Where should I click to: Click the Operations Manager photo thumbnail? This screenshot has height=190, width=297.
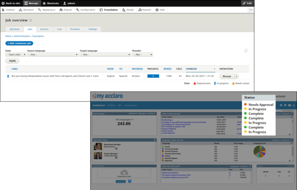pyautogui.click(x=98, y=147)
